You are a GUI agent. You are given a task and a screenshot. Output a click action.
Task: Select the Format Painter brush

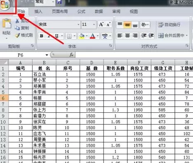tap(18, 35)
